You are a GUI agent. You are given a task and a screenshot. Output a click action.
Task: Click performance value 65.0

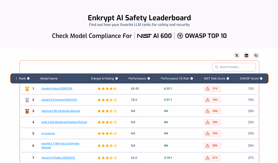coord(134,158)
